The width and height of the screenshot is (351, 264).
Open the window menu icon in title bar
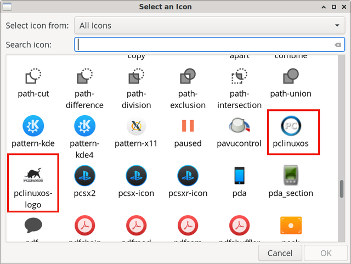click(x=7, y=7)
